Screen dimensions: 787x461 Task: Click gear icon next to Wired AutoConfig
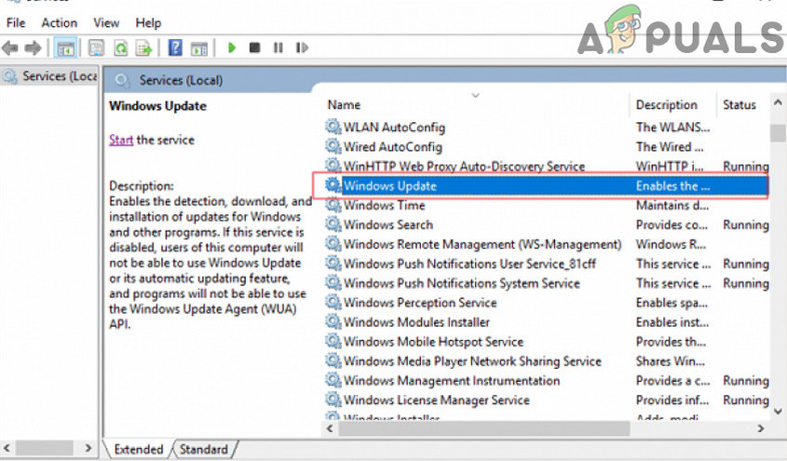(x=332, y=146)
